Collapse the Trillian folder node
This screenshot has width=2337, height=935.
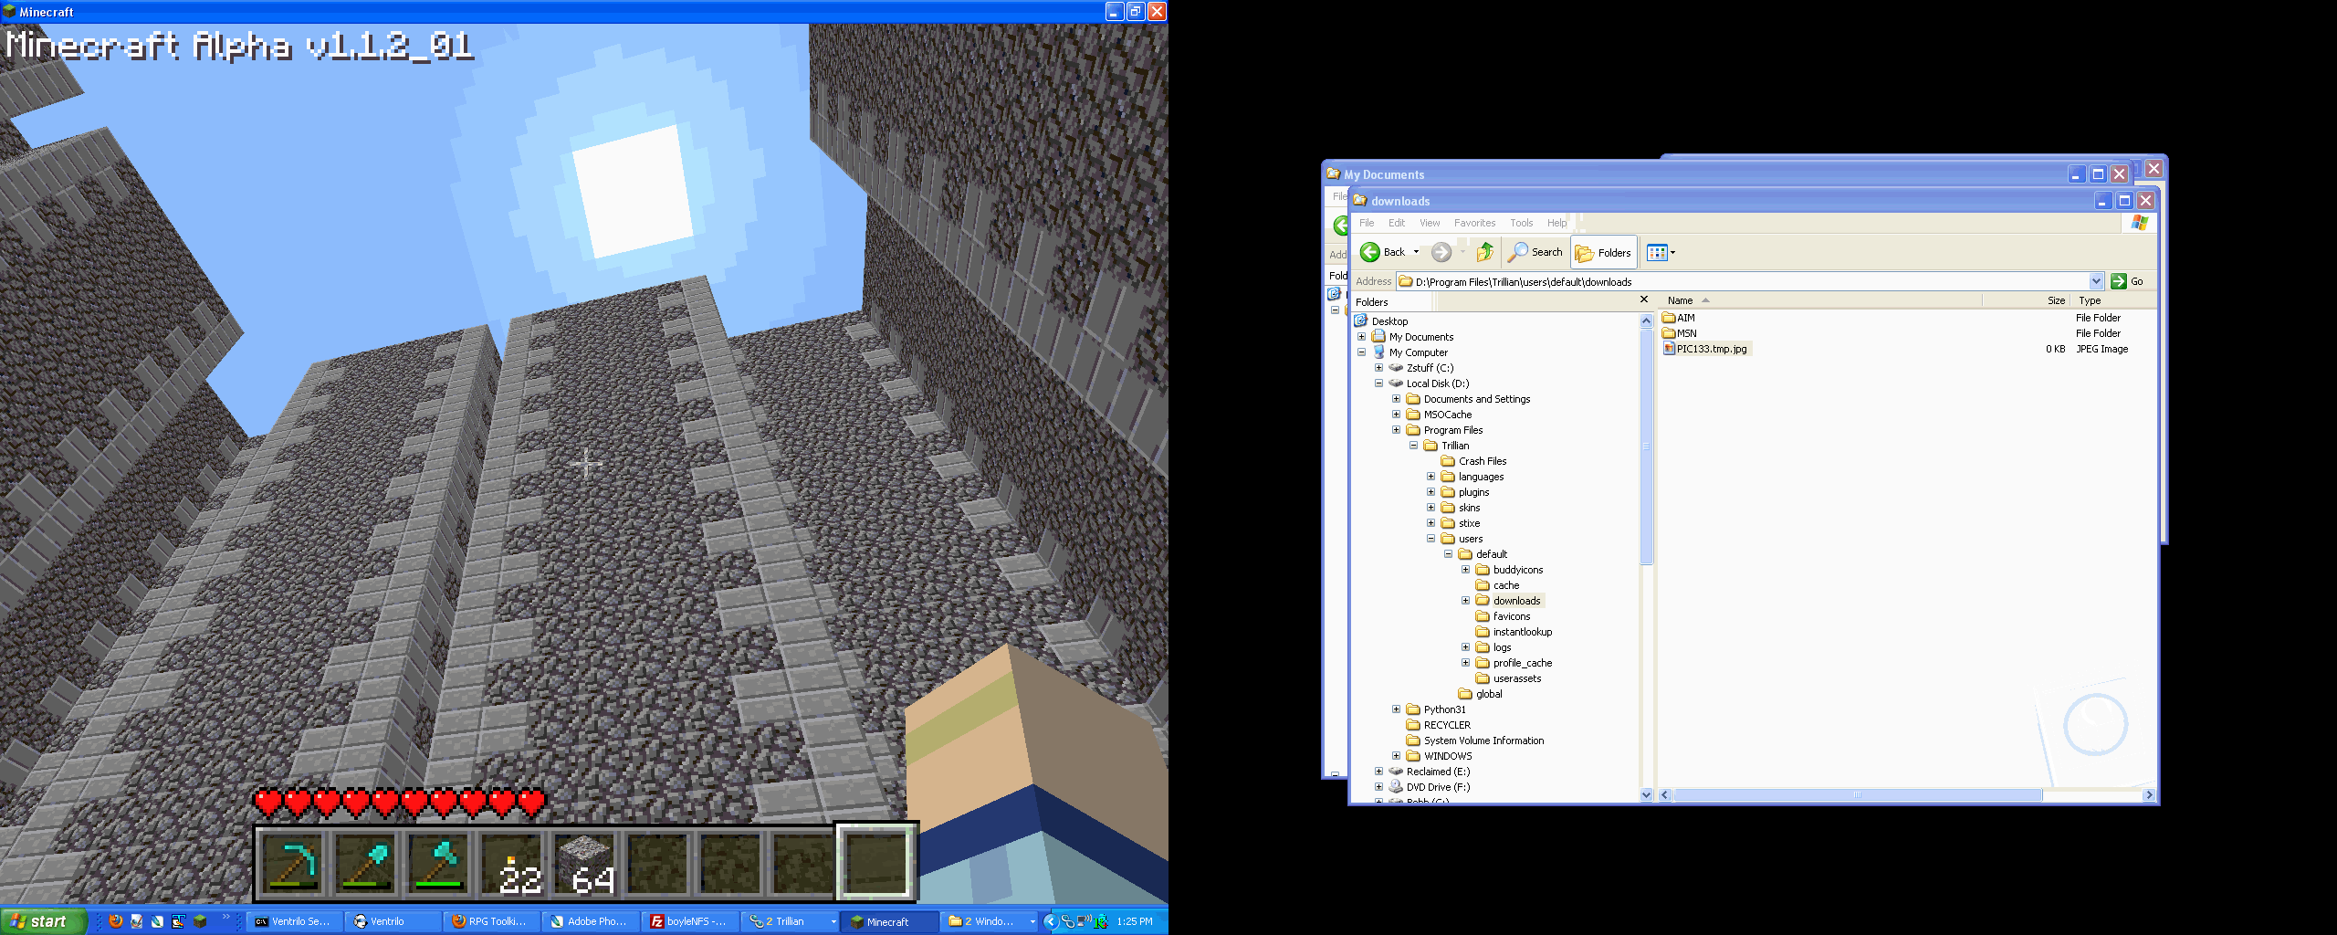[1413, 446]
